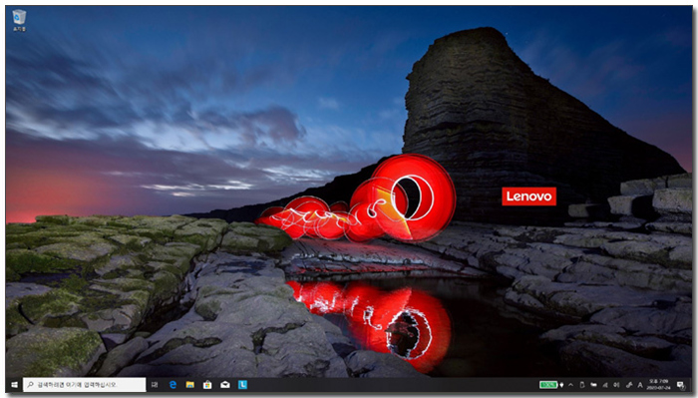Viewport: 698px width, 398px height.
Task: Open the network status tray icon
Action: click(x=605, y=385)
